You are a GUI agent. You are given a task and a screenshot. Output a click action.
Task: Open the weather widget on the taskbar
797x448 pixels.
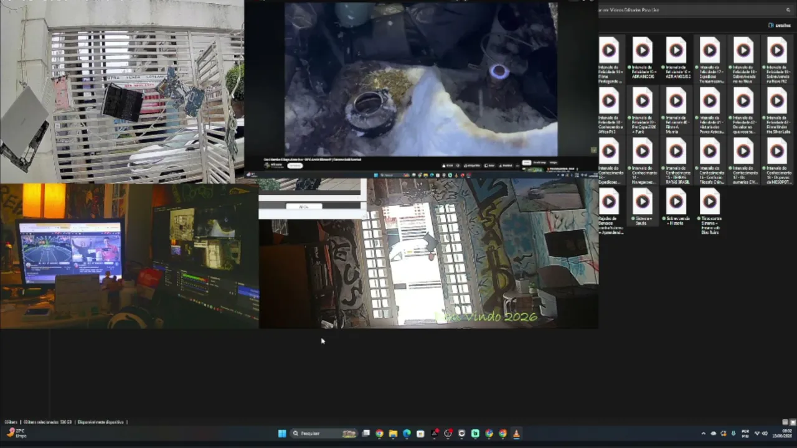[x=17, y=433]
